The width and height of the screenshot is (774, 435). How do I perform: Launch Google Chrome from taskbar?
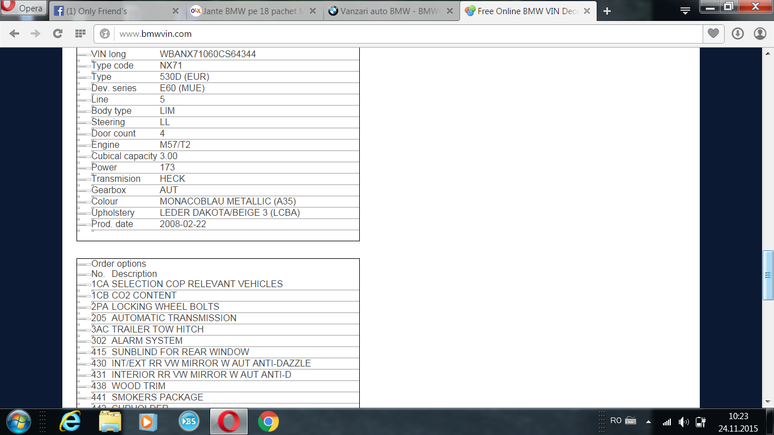click(268, 422)
